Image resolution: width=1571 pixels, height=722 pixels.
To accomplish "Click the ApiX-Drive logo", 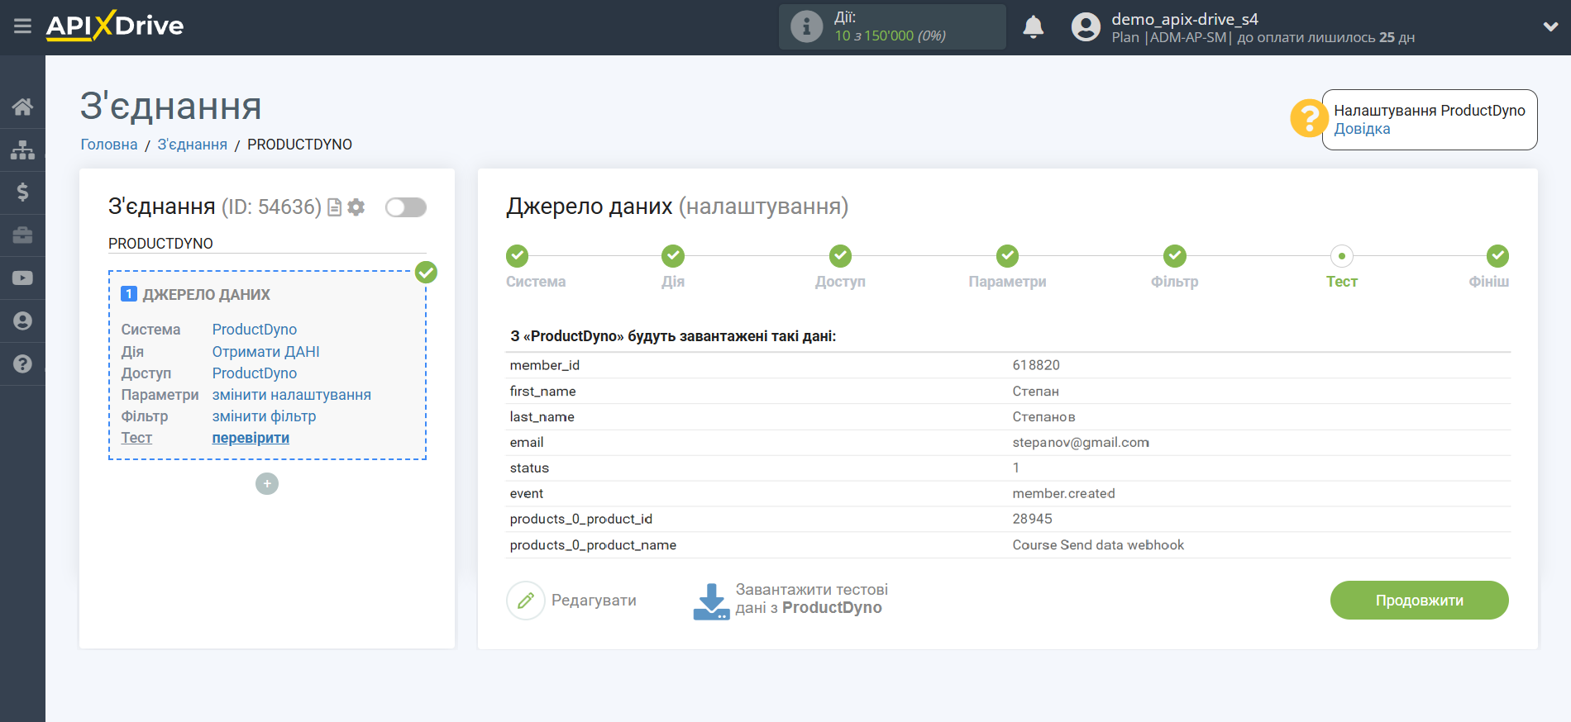I will click(115, 26).
